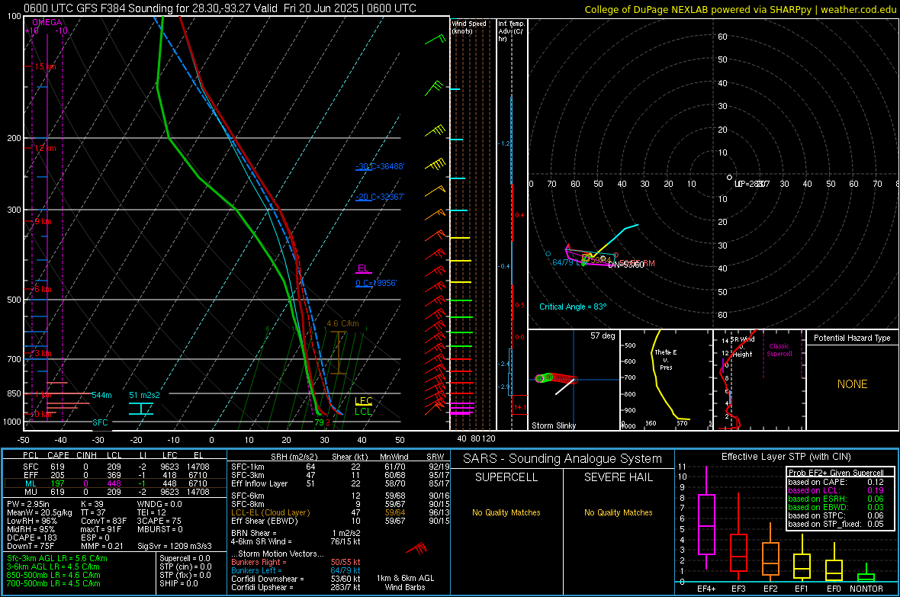Click No Quality Matches under SUPERCELL
Screen dimensions: 900x597
click(506, 512)
